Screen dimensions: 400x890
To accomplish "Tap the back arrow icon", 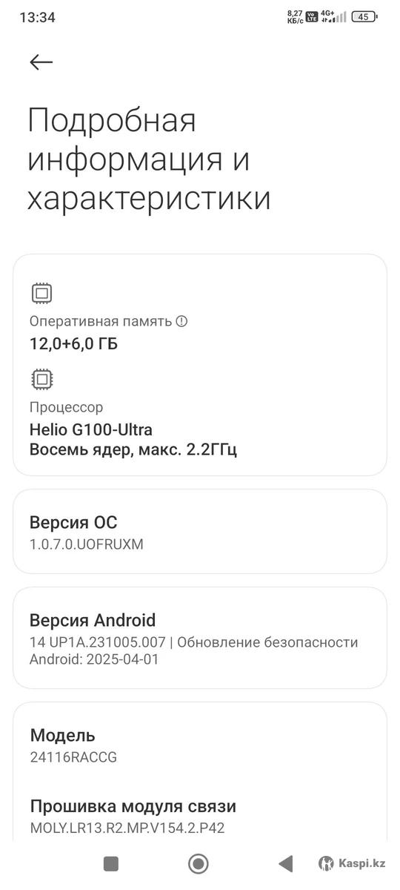I will (41, 62).
